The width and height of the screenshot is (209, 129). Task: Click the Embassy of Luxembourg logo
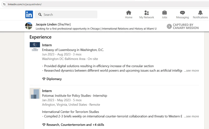[x=35, y=47]
